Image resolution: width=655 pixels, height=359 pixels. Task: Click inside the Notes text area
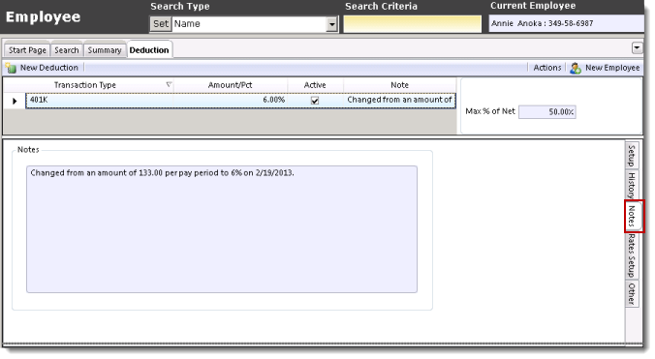pos(222,229)
